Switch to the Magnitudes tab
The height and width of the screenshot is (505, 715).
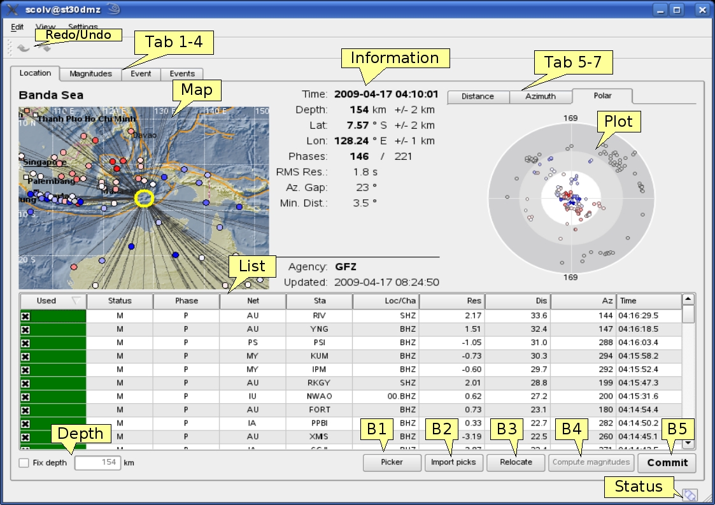tap(90, 74)
